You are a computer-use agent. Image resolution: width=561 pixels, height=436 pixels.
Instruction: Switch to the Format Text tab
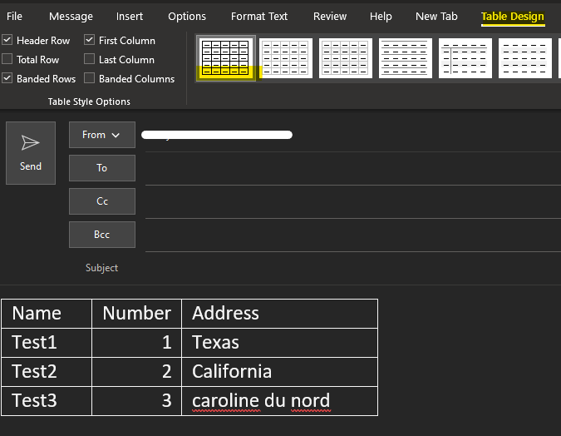pos(259,16)
